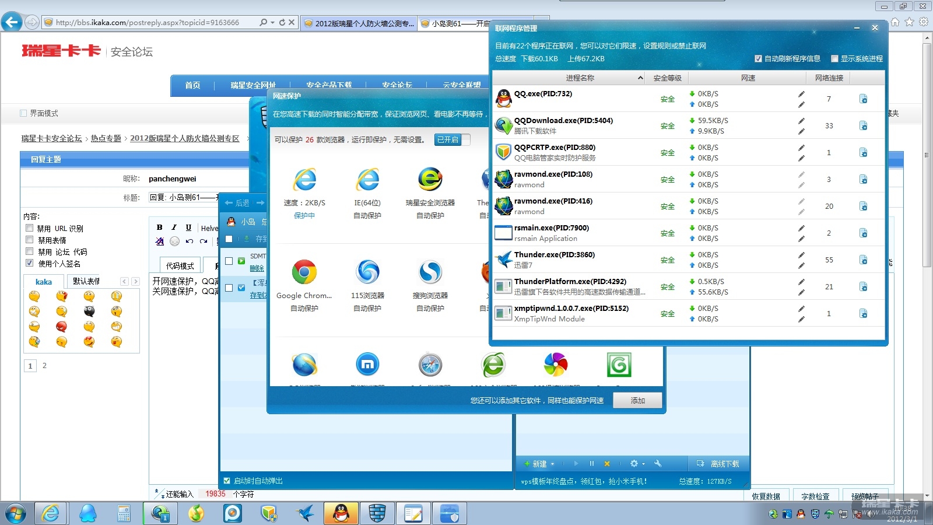Delete task with the orange X in Thunder

point(607,464)
